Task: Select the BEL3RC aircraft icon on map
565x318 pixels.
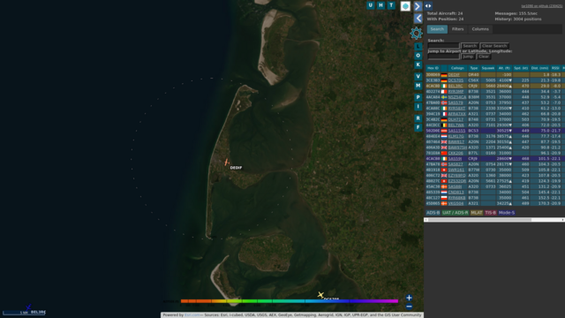Action: point(28,307)
